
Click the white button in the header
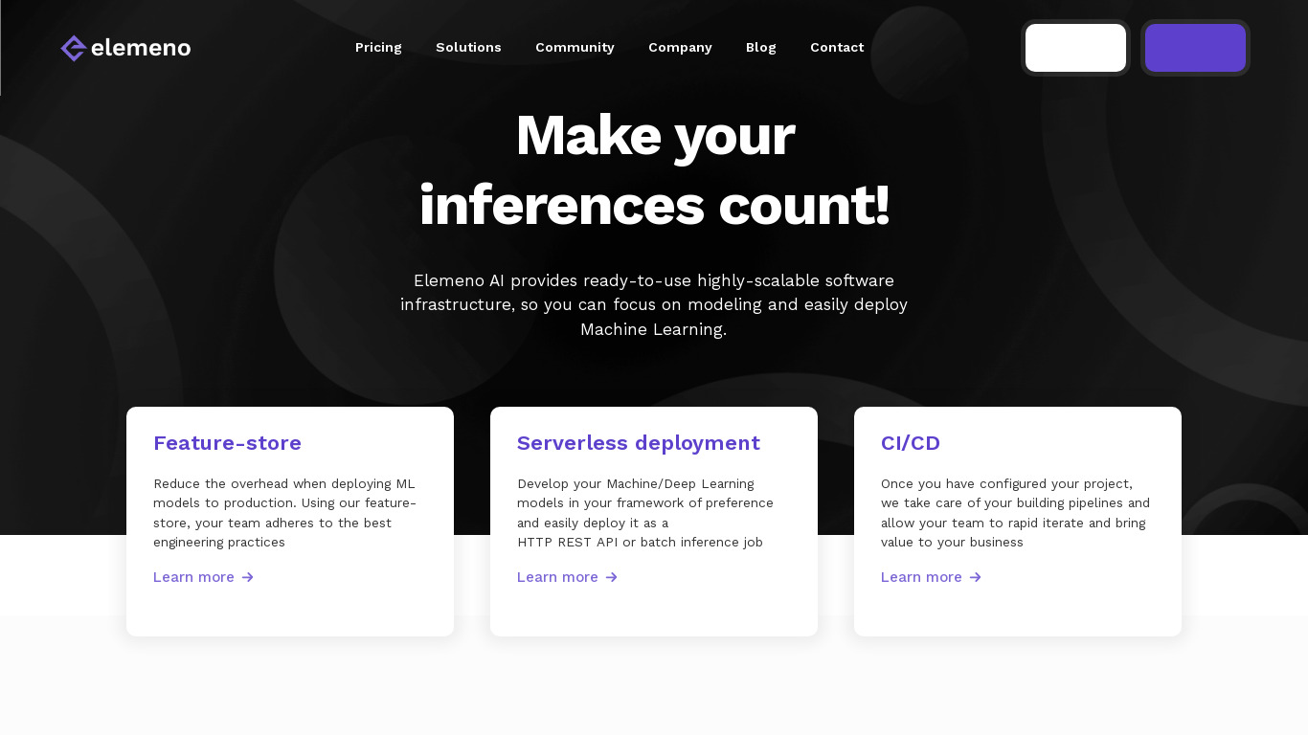point(1075,48)
